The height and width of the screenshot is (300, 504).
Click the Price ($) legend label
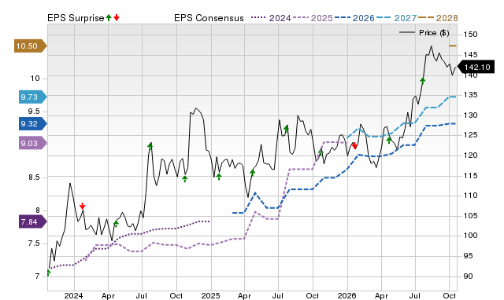(434, 33)
